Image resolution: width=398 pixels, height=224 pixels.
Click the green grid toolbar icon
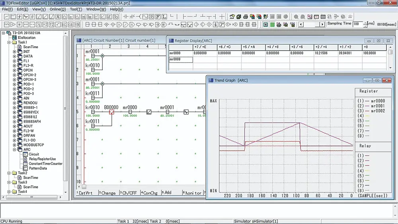coord(272,24)
